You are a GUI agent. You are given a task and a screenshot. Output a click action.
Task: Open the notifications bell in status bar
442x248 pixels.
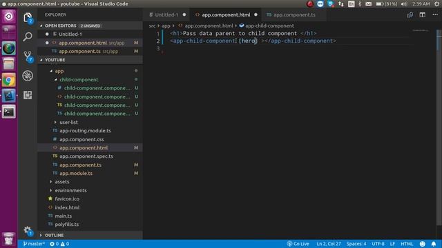[434, 244]
